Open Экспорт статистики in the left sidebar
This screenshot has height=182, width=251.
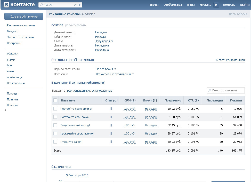point(20,37)
